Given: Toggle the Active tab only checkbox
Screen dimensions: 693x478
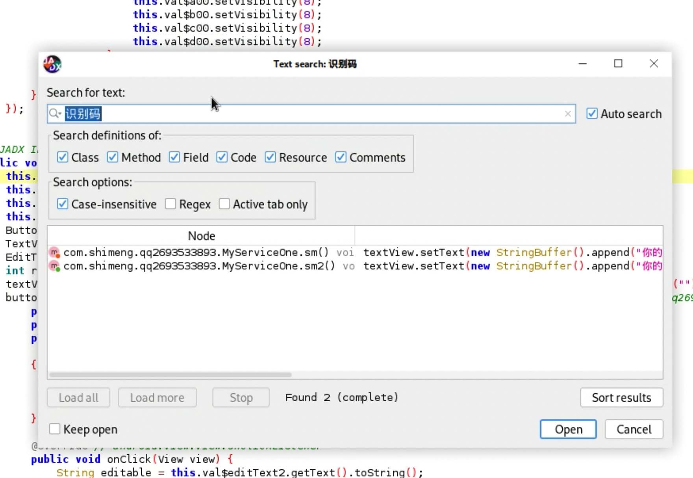Looking at the screenshot, I should tap(224, 204).
